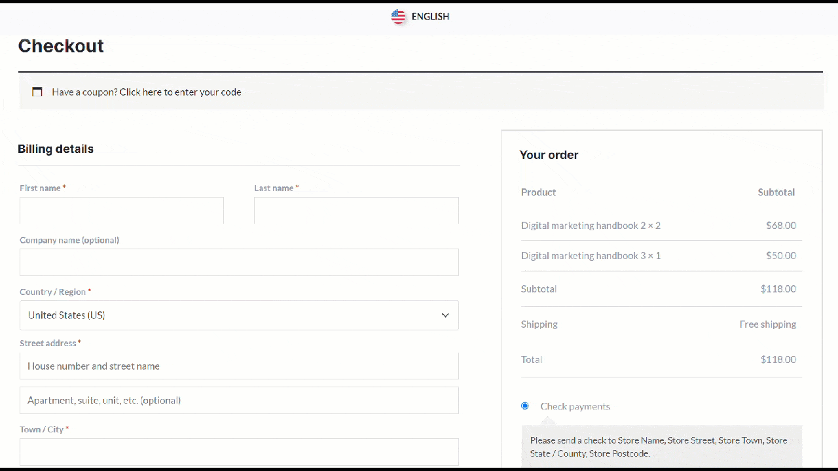Open the Country / Region dropdown arrow
Image resolution: width=838 pixels, height=471 pixels.
pos(445,315)
